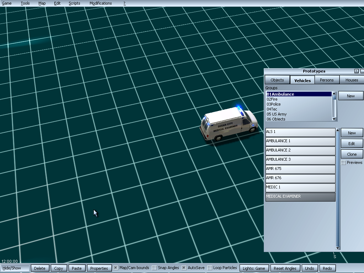Select the AMBULANCE 3 prototype
364x273 pixels.
pyautogui.click(x=300, y=160)
